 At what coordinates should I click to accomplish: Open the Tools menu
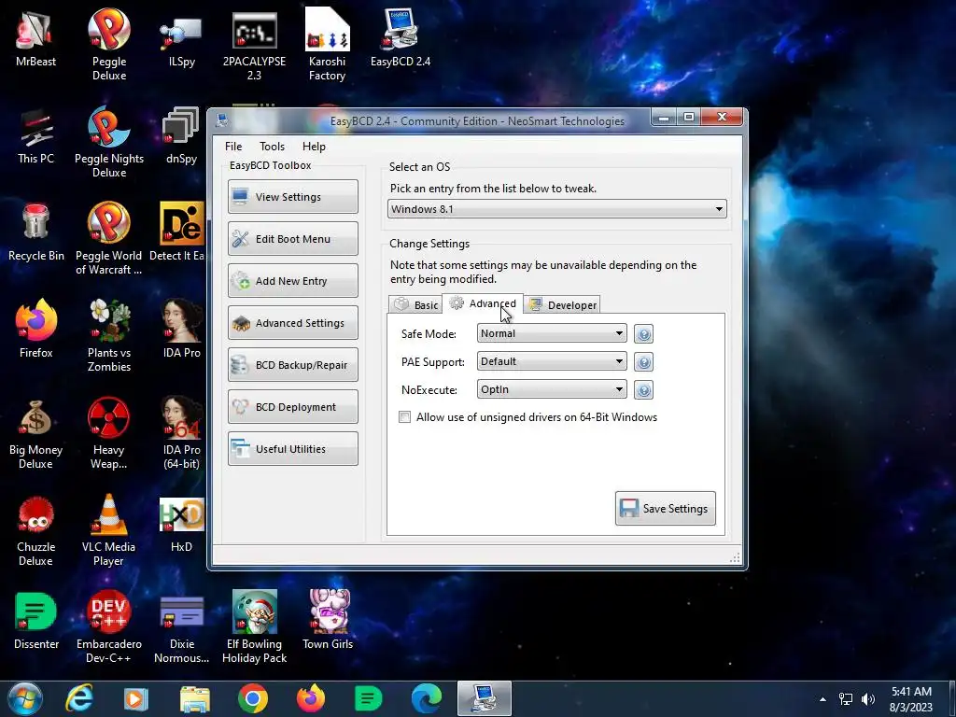(x=272, y=147)
